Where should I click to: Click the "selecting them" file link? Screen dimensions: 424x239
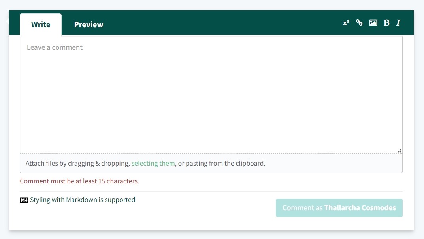coord(153,163)
